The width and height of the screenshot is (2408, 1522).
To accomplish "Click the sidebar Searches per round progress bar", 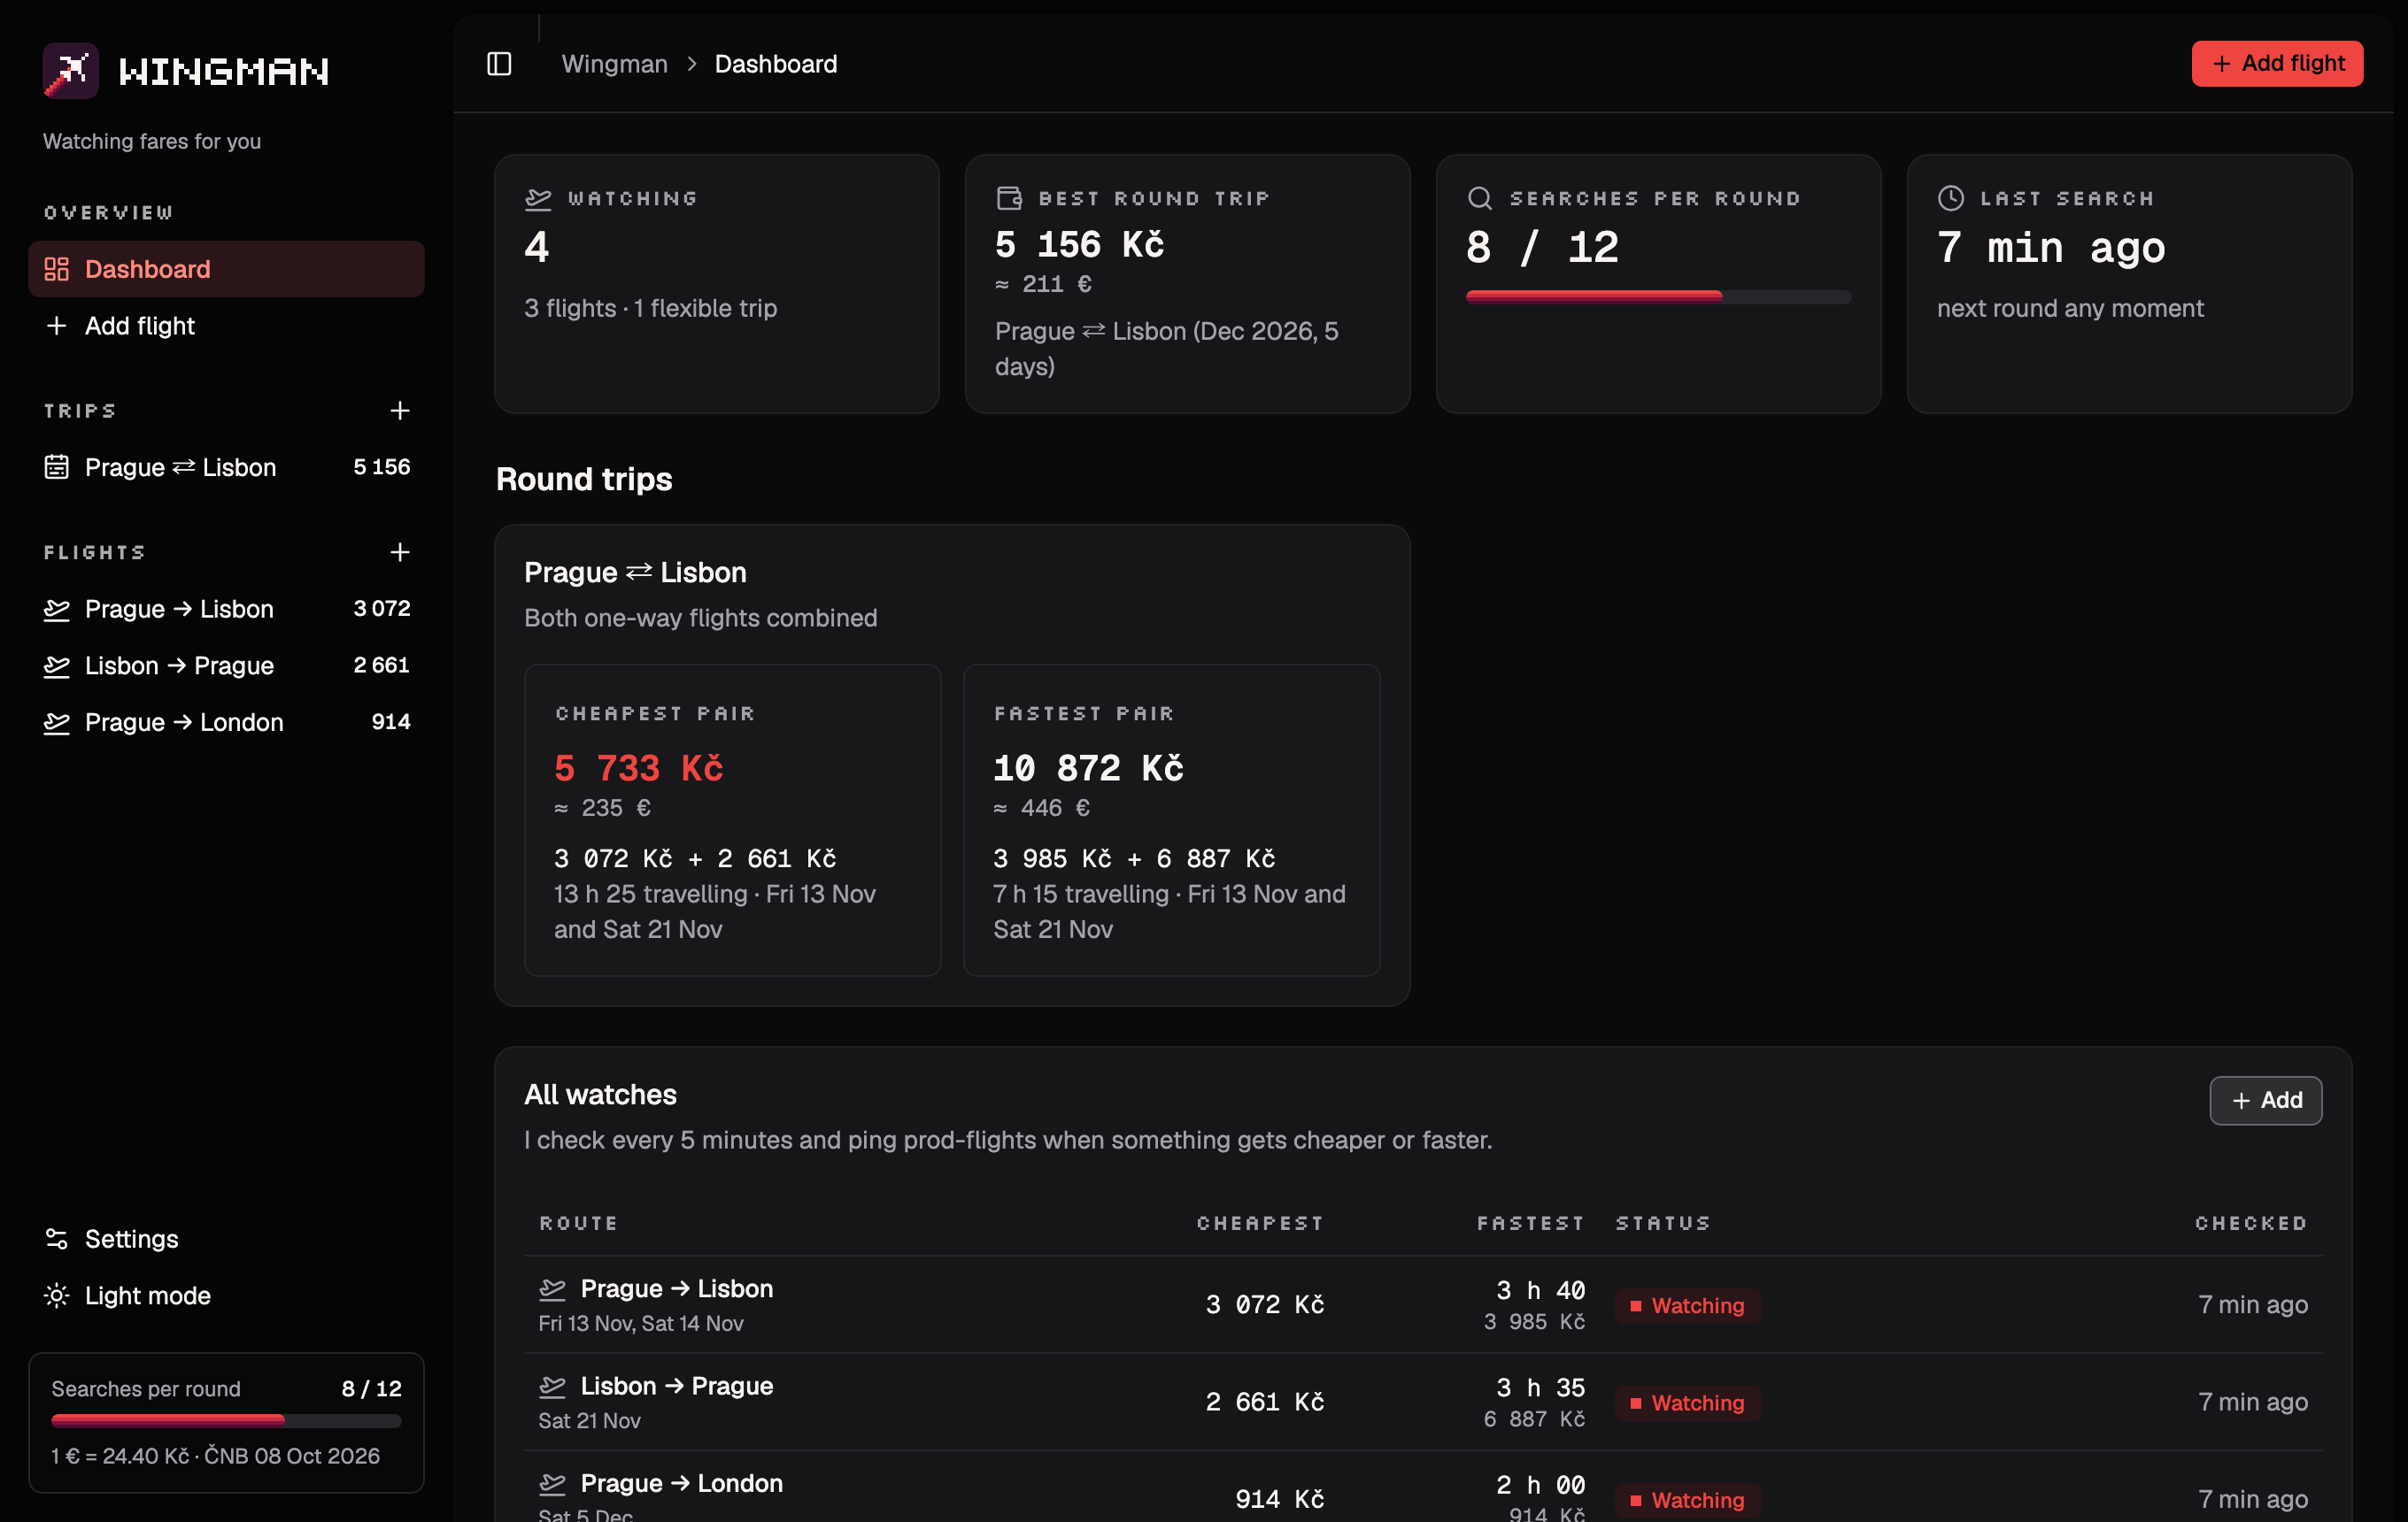I will coord(226,1420).
